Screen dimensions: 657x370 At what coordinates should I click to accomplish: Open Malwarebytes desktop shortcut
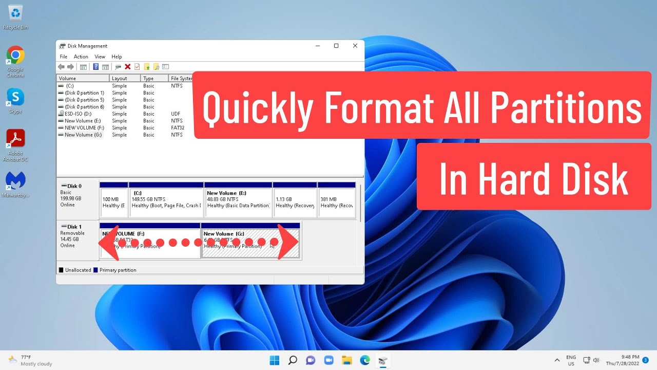coord(15,184)
